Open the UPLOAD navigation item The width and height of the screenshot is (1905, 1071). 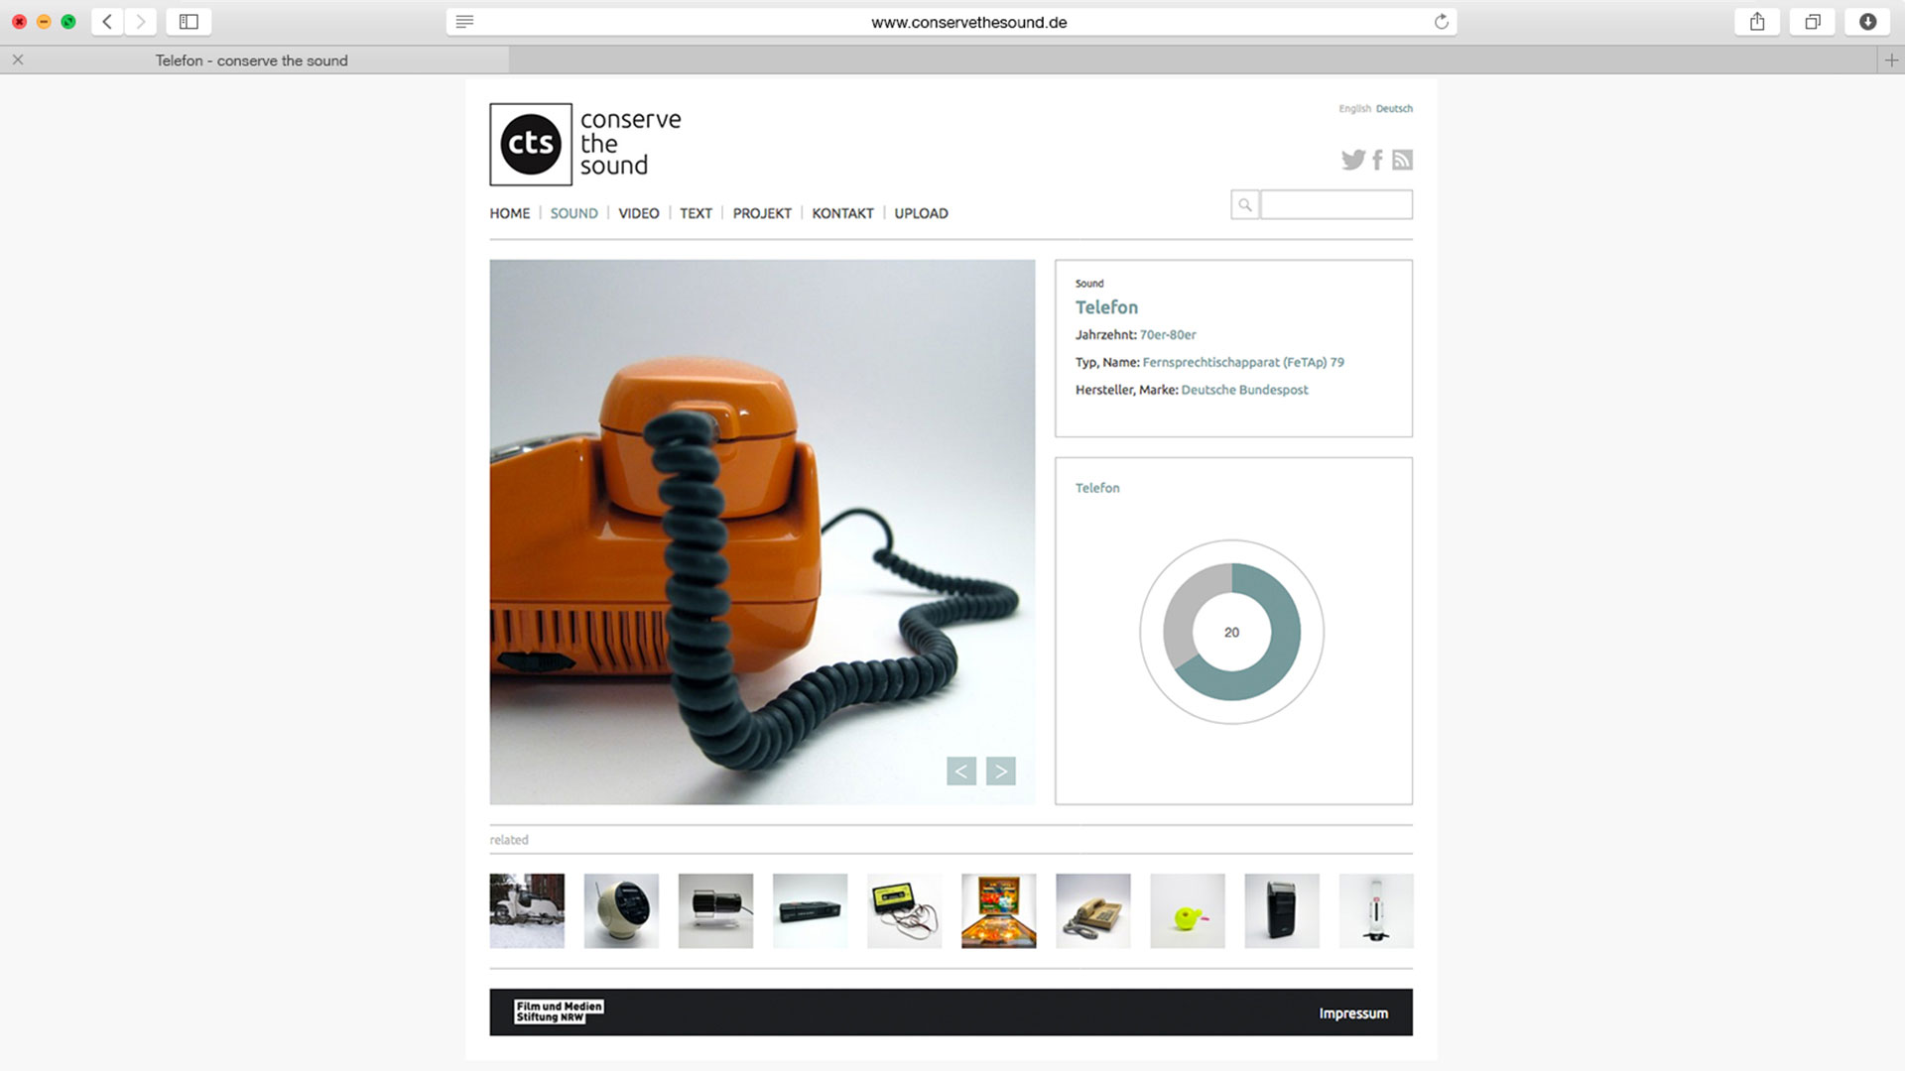pyautogui.click(x=921, y=213)
